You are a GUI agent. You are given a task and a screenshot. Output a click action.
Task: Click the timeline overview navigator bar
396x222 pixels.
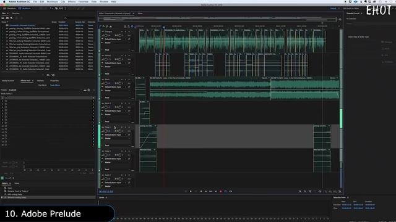click(217, 19)
